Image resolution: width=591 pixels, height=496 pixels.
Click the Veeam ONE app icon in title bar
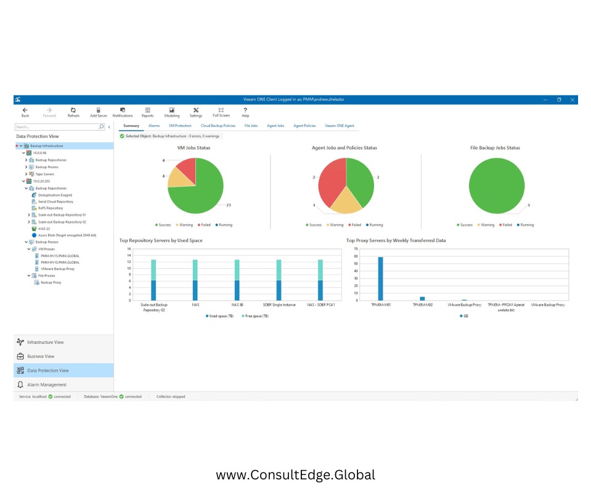tap(18, 99)
